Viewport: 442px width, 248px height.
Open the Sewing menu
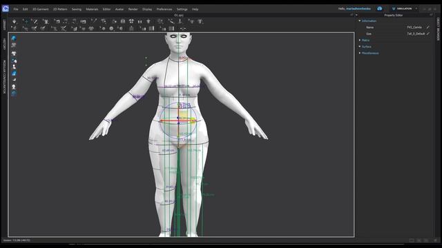(x=77, y=9)
